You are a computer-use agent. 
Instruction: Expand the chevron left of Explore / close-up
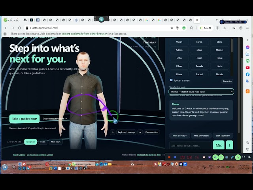(x=113, y=132)
